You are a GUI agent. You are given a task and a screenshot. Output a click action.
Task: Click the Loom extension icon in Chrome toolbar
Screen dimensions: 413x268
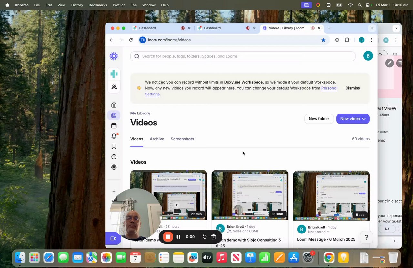pyautogui.click(x=337, y=40)
